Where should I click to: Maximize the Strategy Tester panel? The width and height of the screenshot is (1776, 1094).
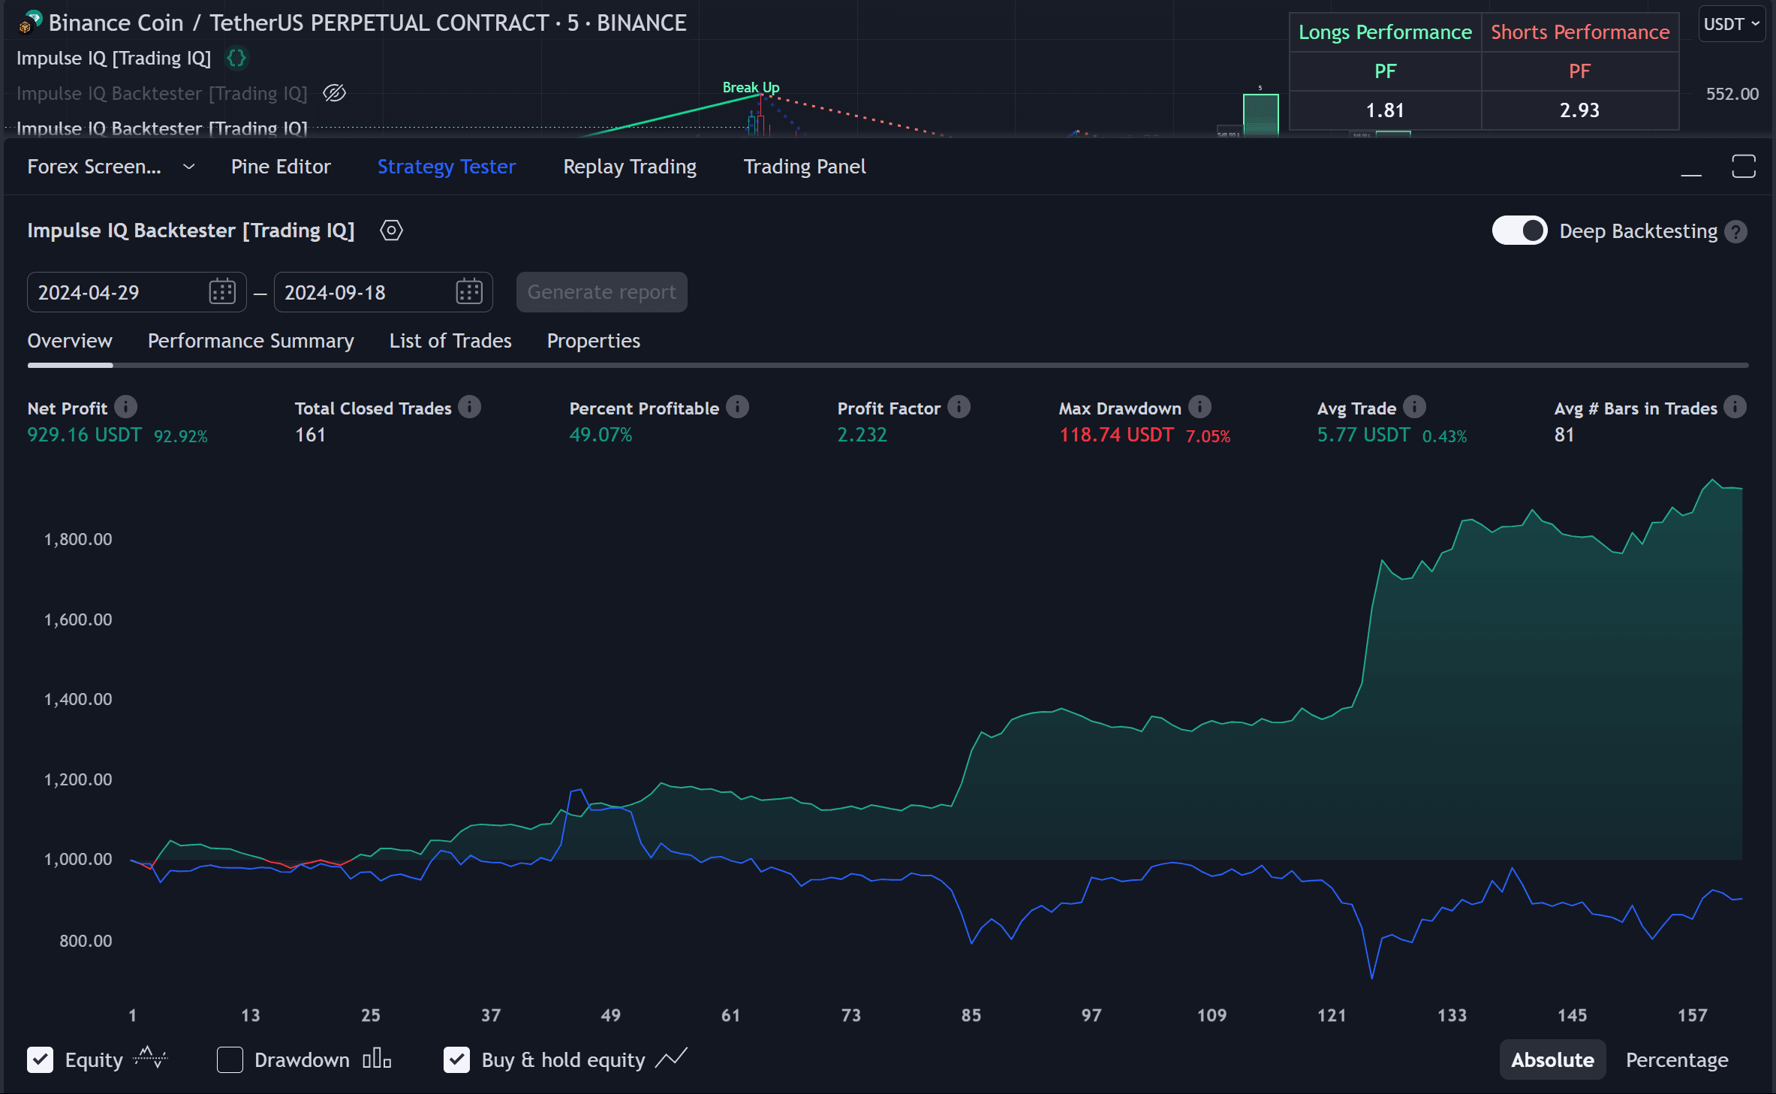tap(1744, 167)
